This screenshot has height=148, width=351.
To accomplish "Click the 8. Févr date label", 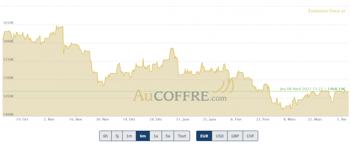I will coord(236,119).
